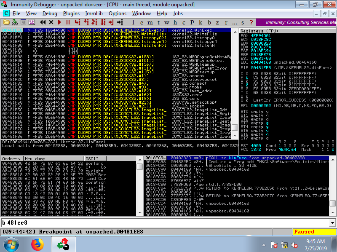The height and width of the screenshot is (252, 337).
Task: Click hex dump pane scroll down arrow
Action: tap(140, 213)
